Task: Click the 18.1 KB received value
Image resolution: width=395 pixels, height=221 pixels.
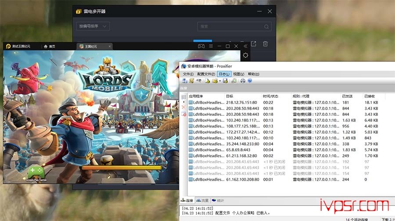Action: (371, 103)
